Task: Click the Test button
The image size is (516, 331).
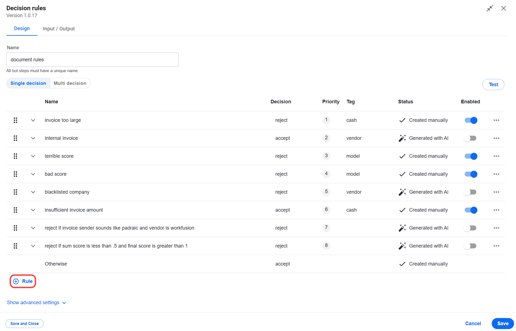Action: tap(493, 85)
